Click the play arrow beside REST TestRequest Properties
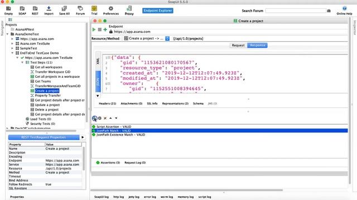 (x=83, y=137)
